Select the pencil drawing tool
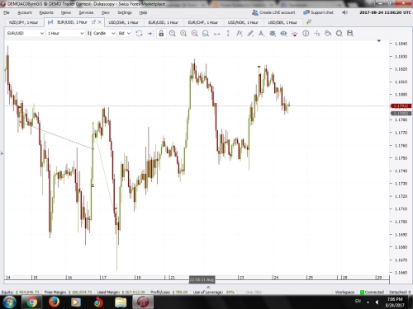Viewport: 413px width, 309px height. coord(250,34)
